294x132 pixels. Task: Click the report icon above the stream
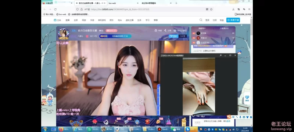click(155, 30)
